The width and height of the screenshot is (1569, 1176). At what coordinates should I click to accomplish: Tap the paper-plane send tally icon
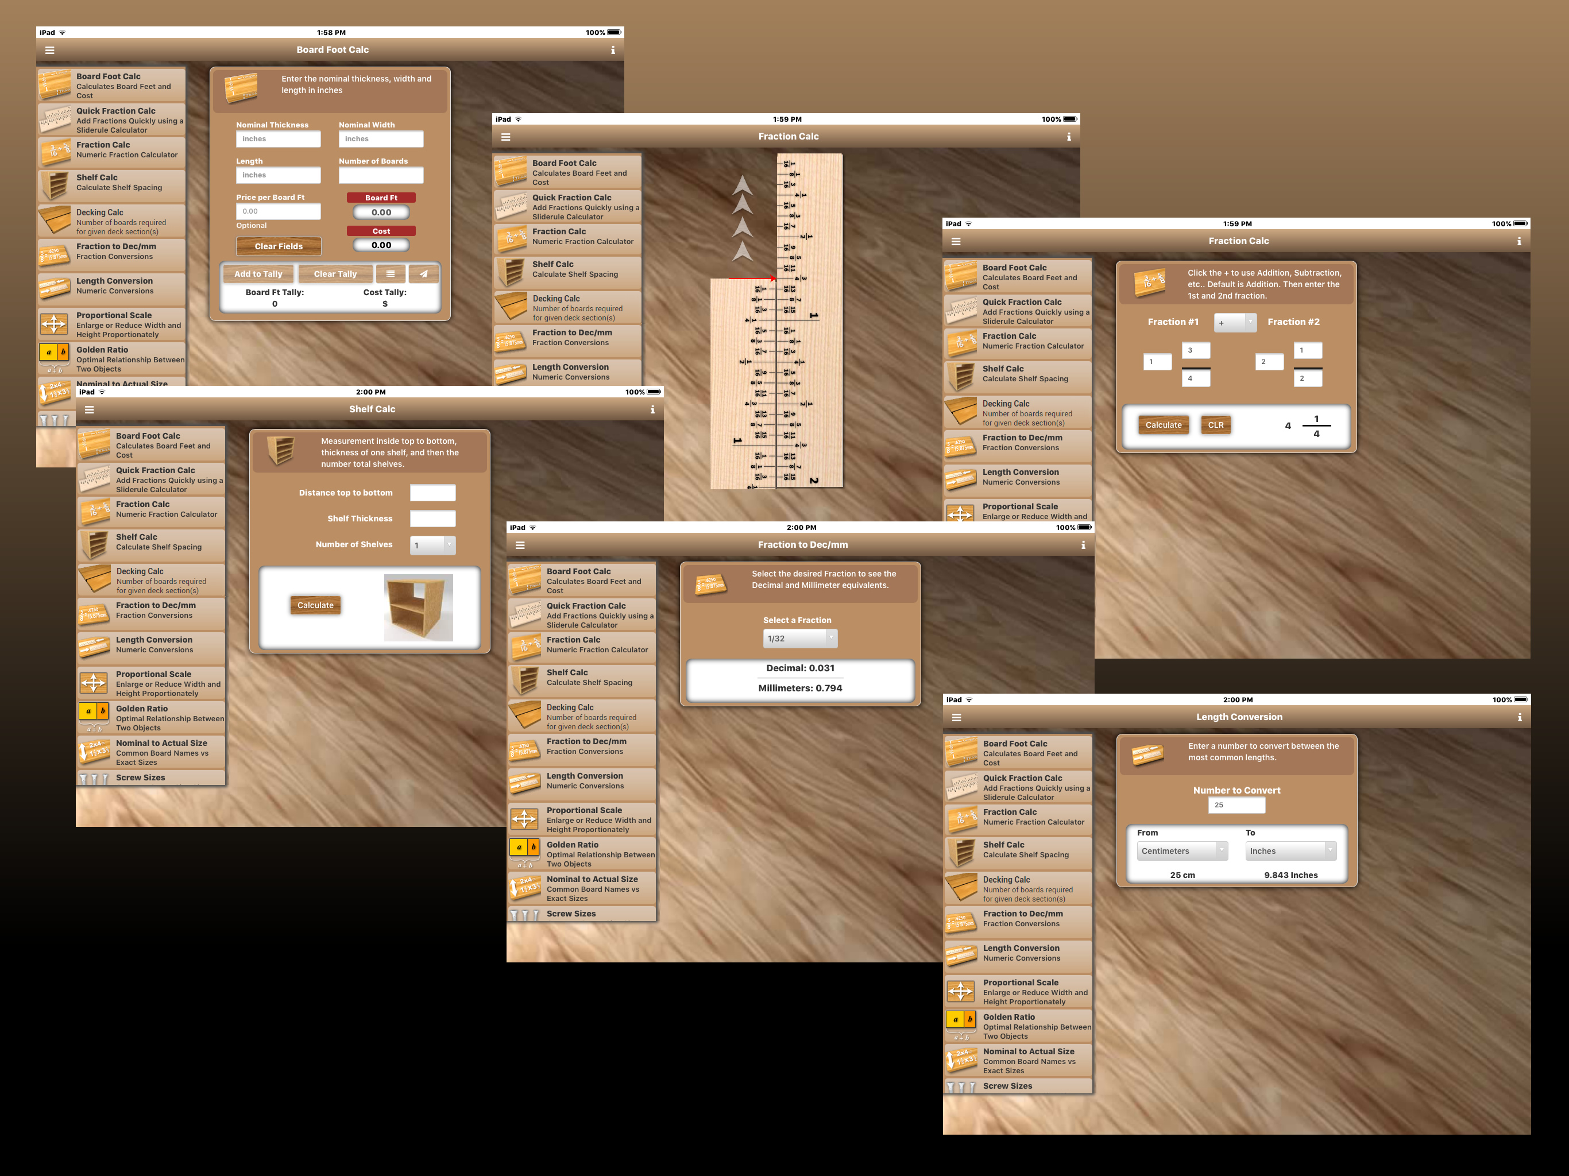click(423, 274)
